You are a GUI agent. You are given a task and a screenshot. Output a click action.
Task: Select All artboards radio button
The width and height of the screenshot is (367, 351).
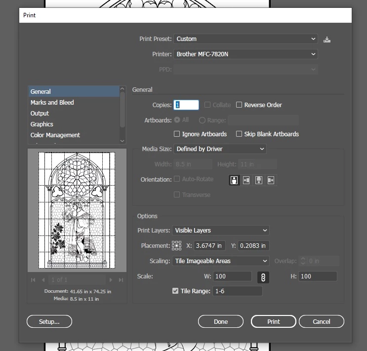tap(177, 120)
